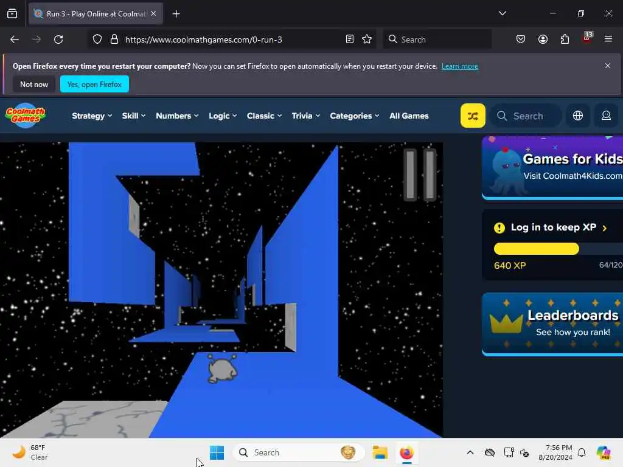623x467 pixels.
Task: Click the clock showing 7:56 PM
Action: coord(555,452)
